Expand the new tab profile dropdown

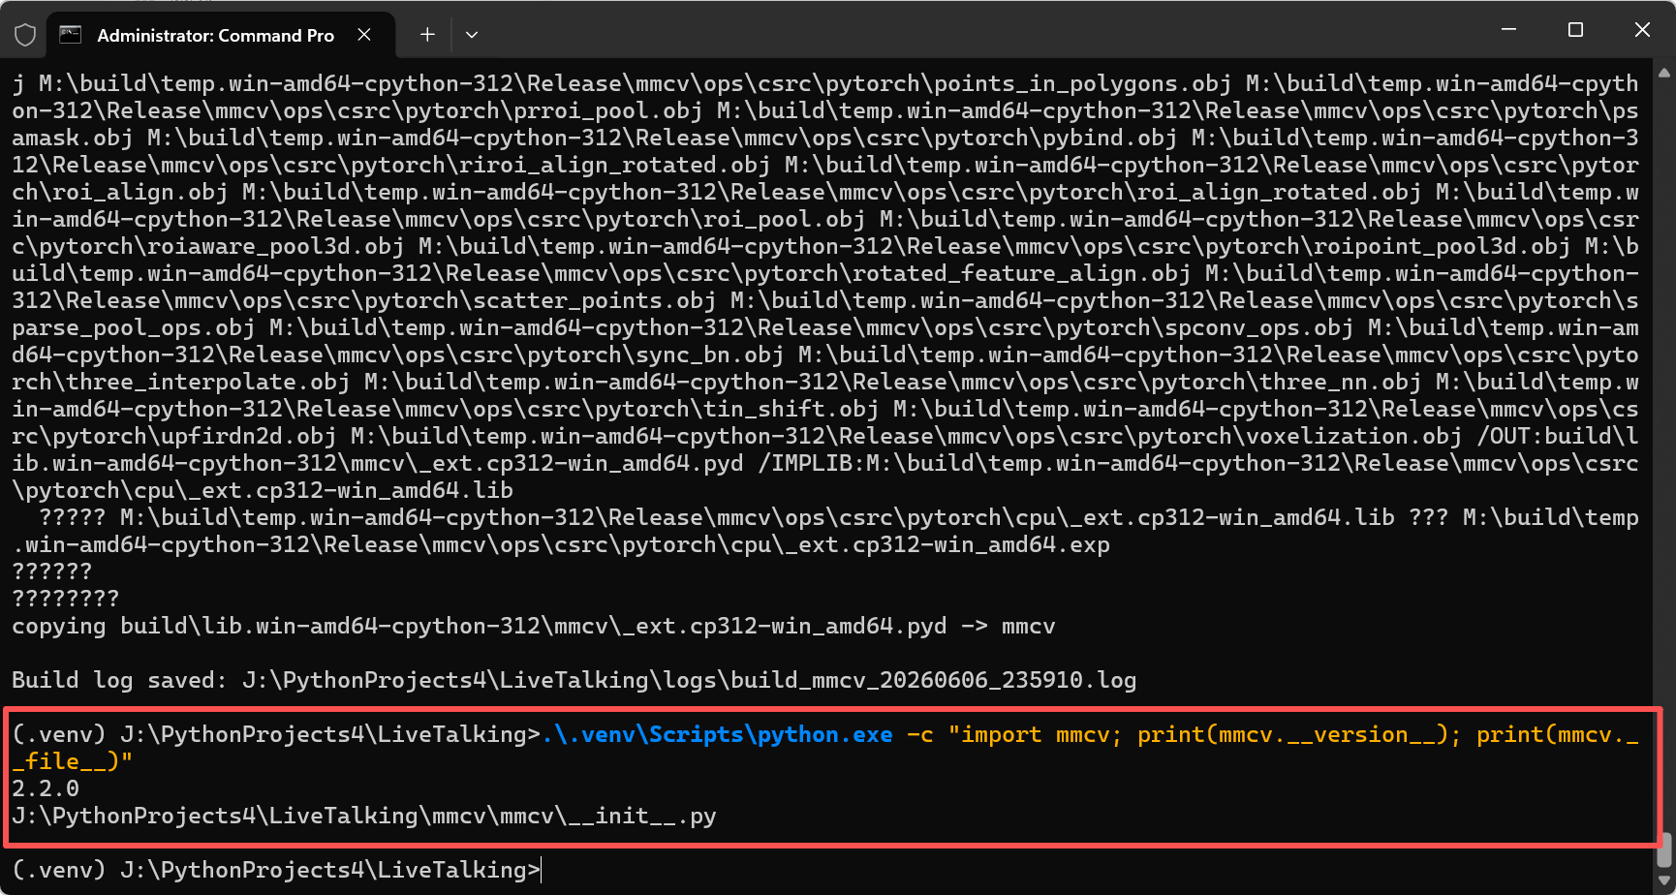pyautogui.click(x=472, y=35)
